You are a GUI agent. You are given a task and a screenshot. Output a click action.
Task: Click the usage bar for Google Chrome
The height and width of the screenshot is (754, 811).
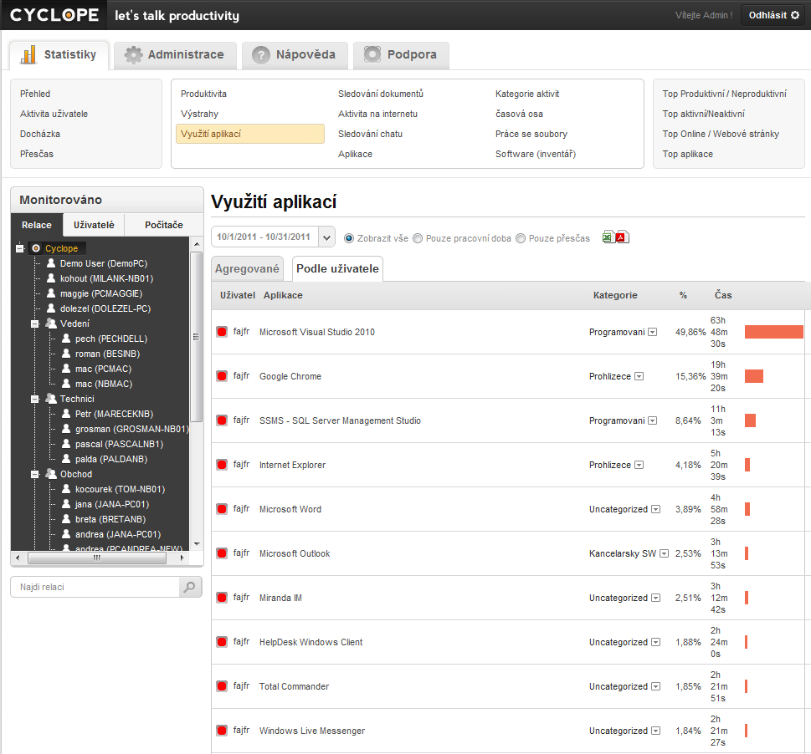tap(754, 376)
